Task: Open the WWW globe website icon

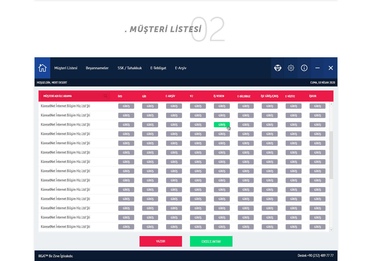Action: click(x=278, y=68)
